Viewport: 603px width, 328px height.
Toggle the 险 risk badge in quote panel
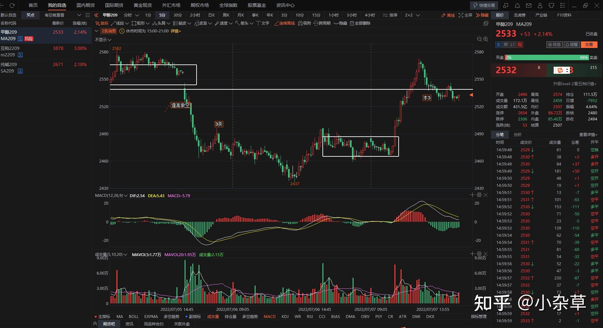coord(520,45)
